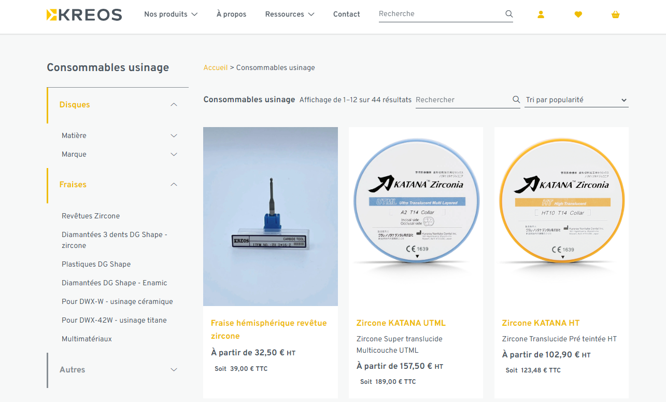Open Zircone KATANA HT product title
The image size is (666, 402).
(x=541, y=323)
